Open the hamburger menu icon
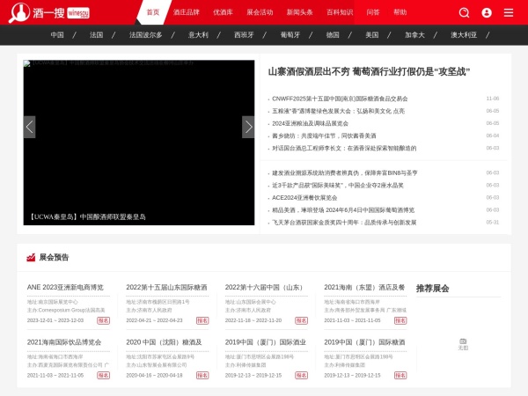528x396 pixels. (x=509, y=13)
